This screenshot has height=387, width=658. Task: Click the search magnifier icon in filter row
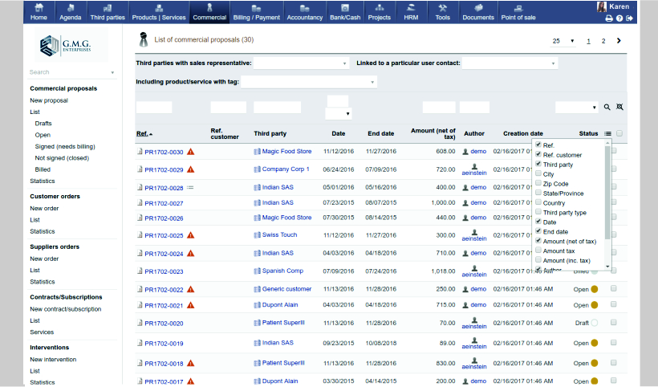tap(607, 107)
